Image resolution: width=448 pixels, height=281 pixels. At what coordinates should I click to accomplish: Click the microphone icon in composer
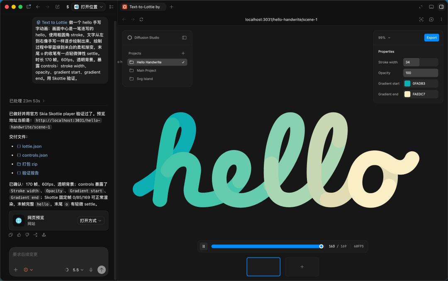(91, 269)
